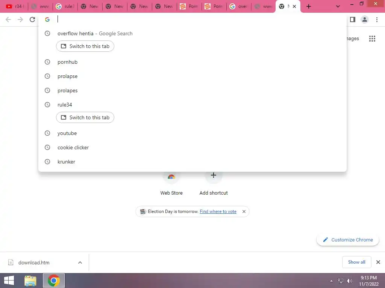This screenshot has height=288, width=385.
Task: Open the partially visible Images link
Action: coord(352,39)
